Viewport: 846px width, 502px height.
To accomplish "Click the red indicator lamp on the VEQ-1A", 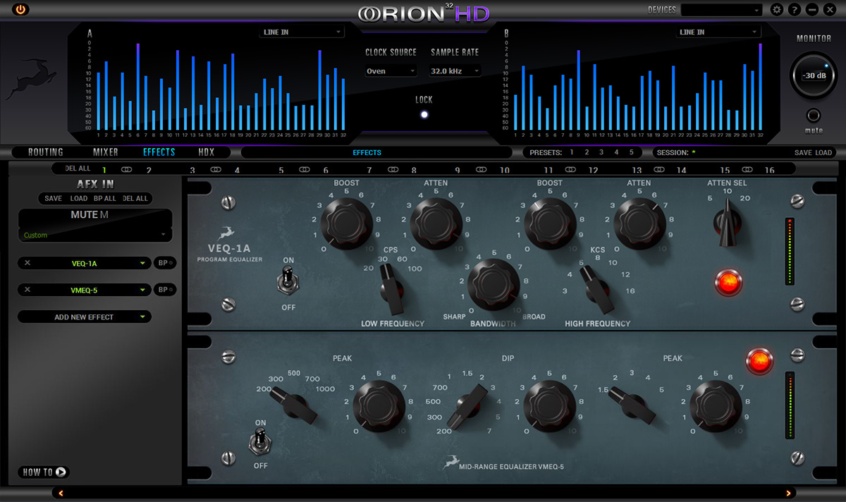I will pyautogui.click(x=728, y=282).
